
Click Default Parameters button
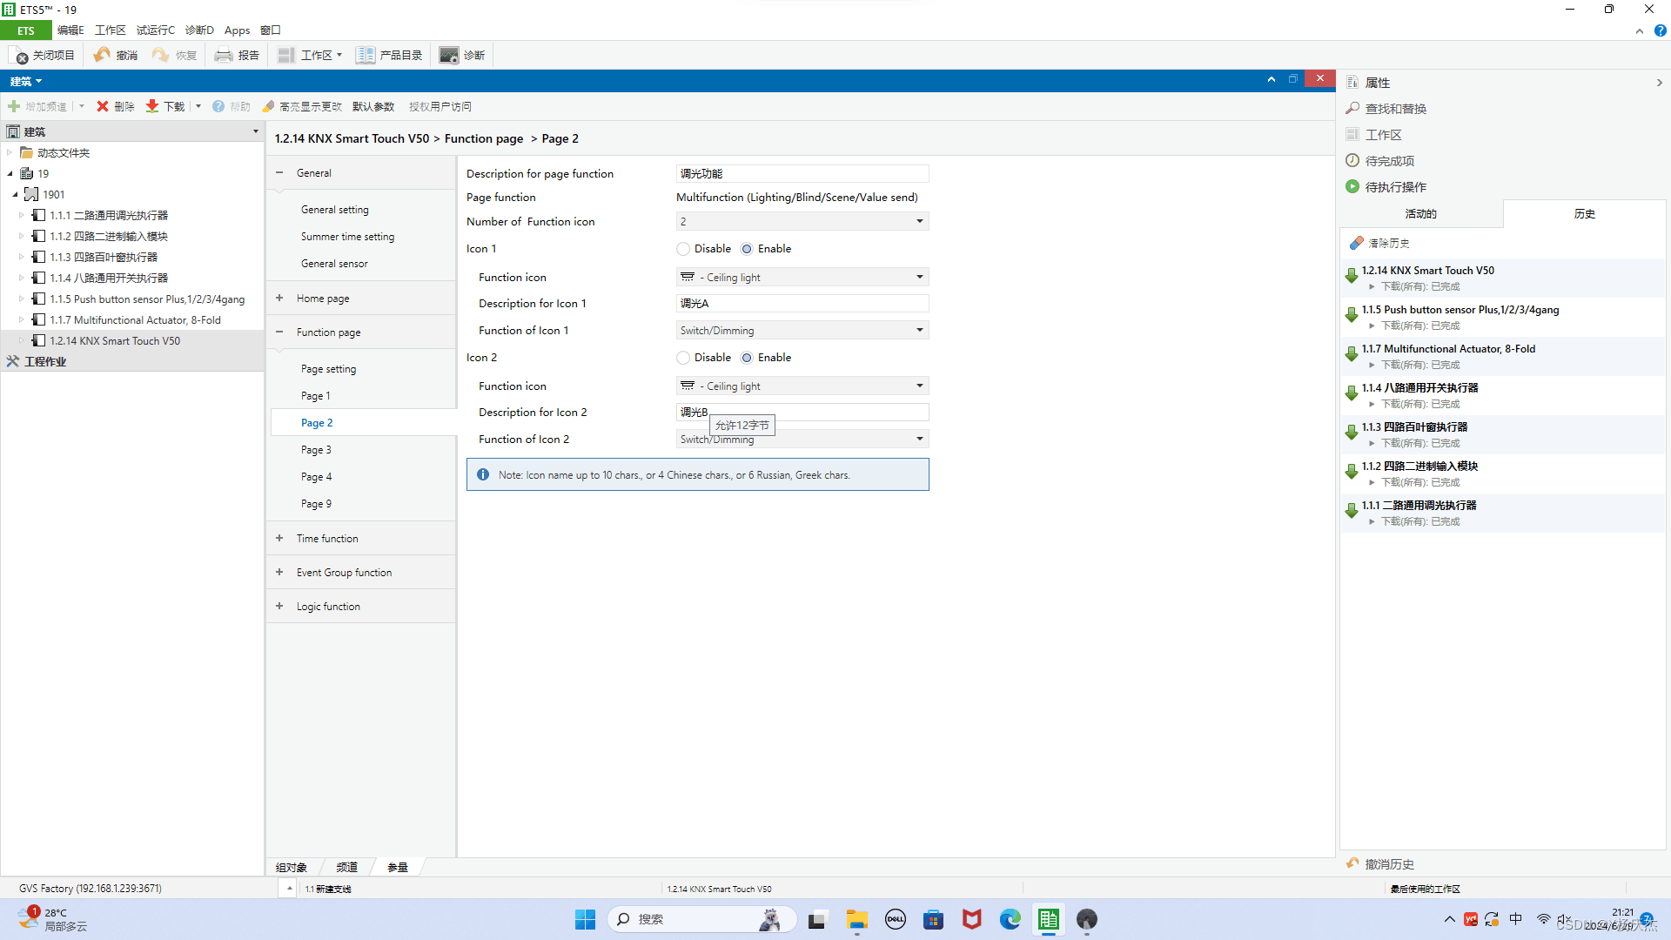(373, 107)
